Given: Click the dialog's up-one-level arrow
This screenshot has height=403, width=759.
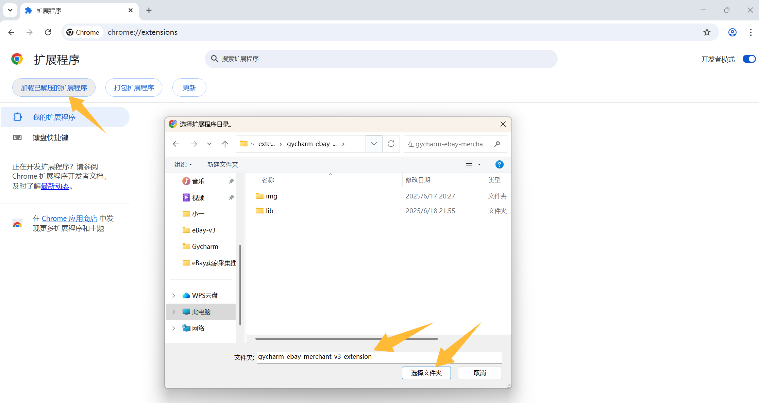Looking at the screenshot, I should [x=225, y=144].
